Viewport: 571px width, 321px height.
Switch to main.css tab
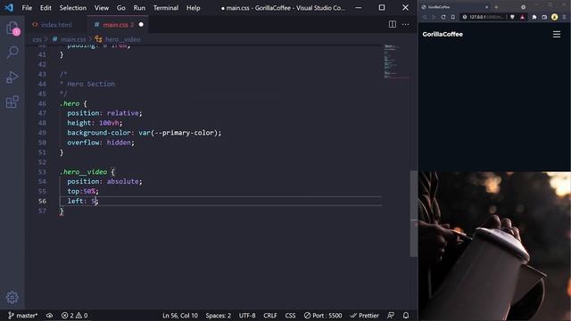(x=117, y=25)
